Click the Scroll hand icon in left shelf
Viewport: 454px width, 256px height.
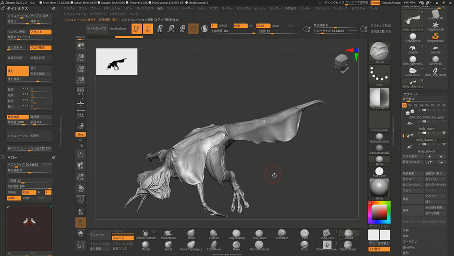80,46
